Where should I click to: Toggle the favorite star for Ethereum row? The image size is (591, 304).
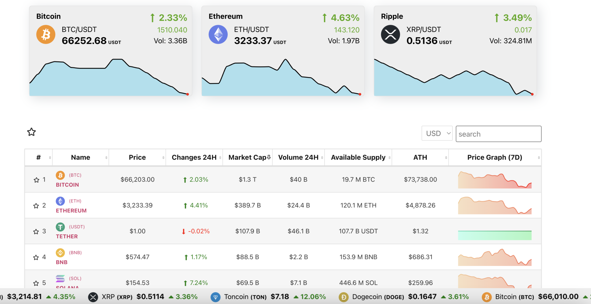(36, 206)
